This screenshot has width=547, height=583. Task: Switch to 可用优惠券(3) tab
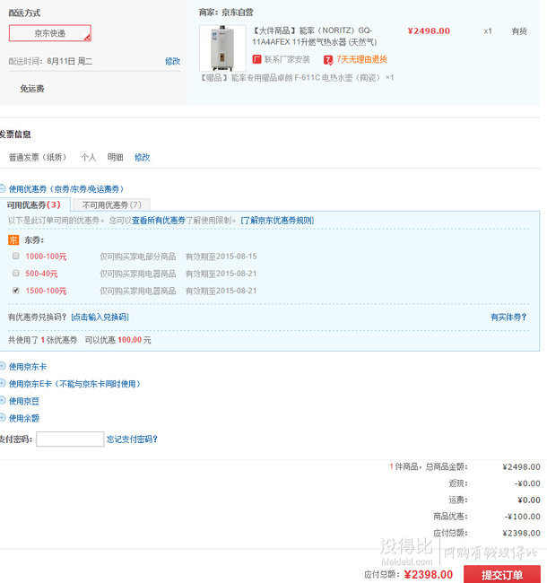pos(33,204)
